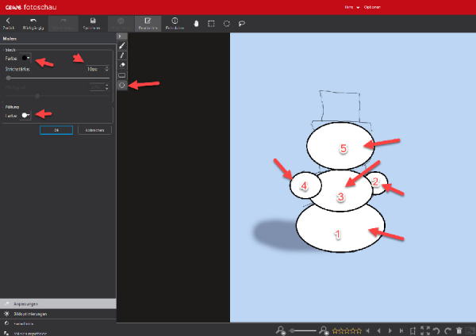Pick the paintbrush tool
This screenshot has height=336, width=476.
click(x=122, y=46)
